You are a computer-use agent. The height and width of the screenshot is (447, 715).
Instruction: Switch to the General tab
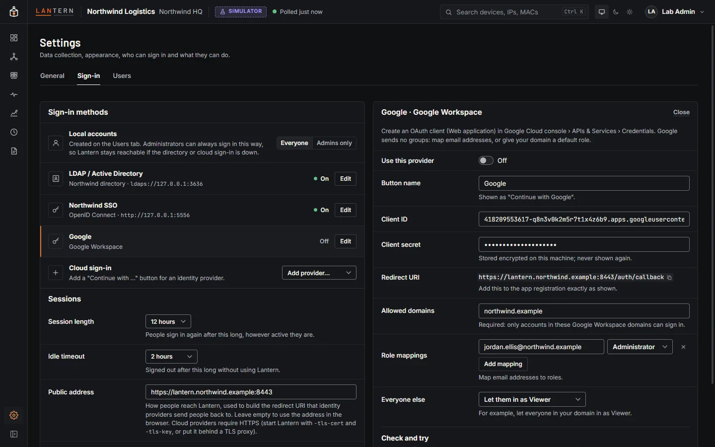[52, 76]
